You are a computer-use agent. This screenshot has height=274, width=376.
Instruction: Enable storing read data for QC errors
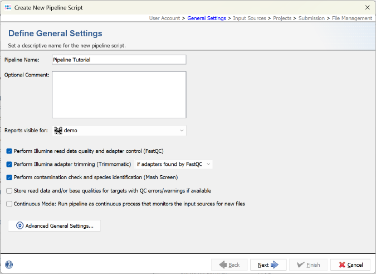point(9,191)
